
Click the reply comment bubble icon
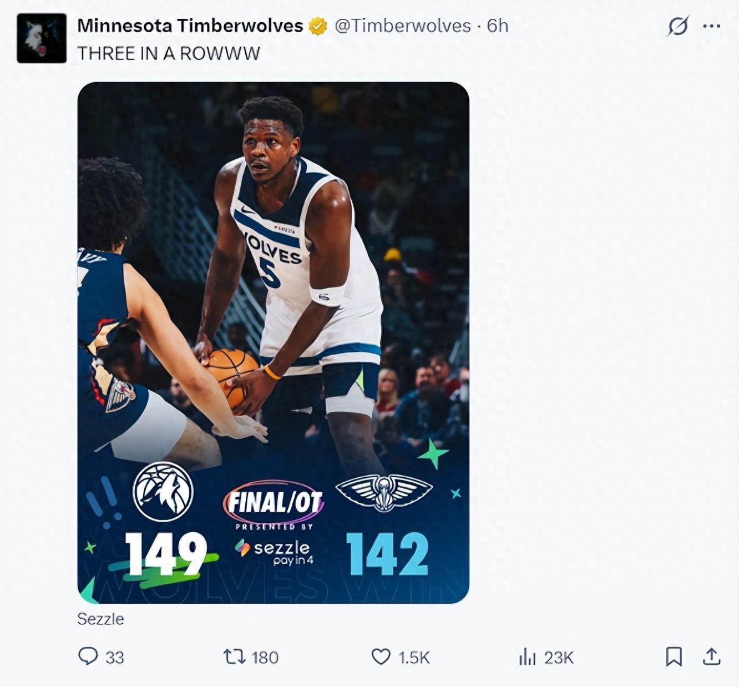tap(88, 656)
